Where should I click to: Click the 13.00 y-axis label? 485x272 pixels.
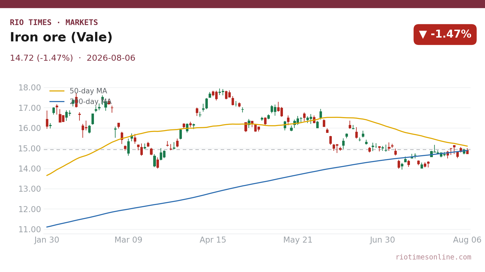point(29,189)
